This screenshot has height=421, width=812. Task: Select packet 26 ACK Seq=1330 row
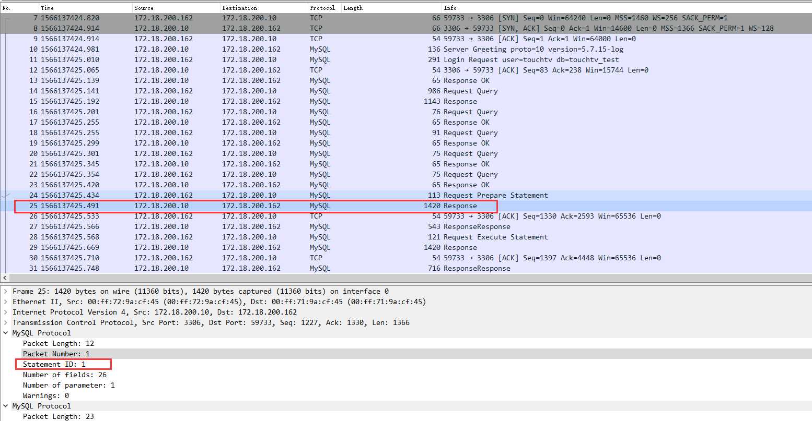(406, 216)
